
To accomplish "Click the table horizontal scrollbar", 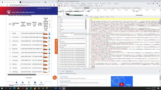I will [x=22, y=74].
